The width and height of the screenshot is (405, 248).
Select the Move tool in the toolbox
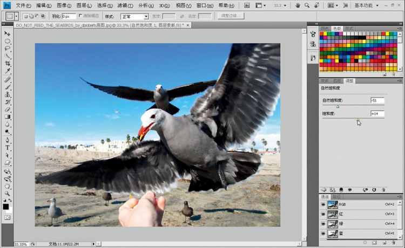(8, 33)
